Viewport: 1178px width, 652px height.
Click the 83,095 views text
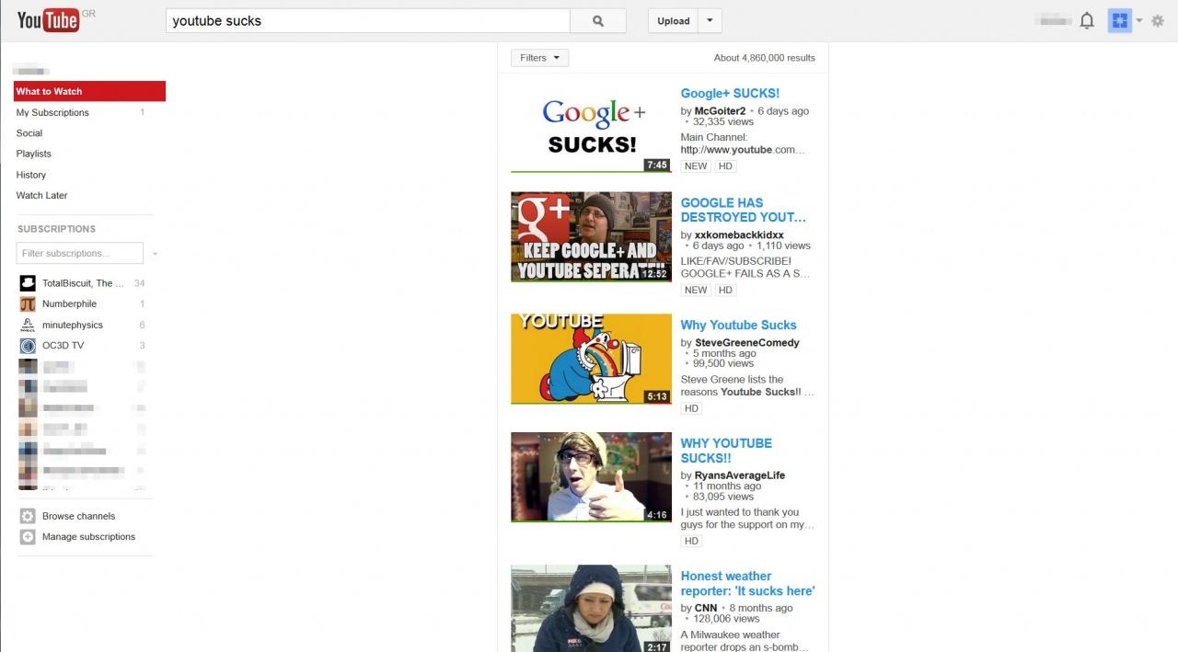[x=723, y=497]
